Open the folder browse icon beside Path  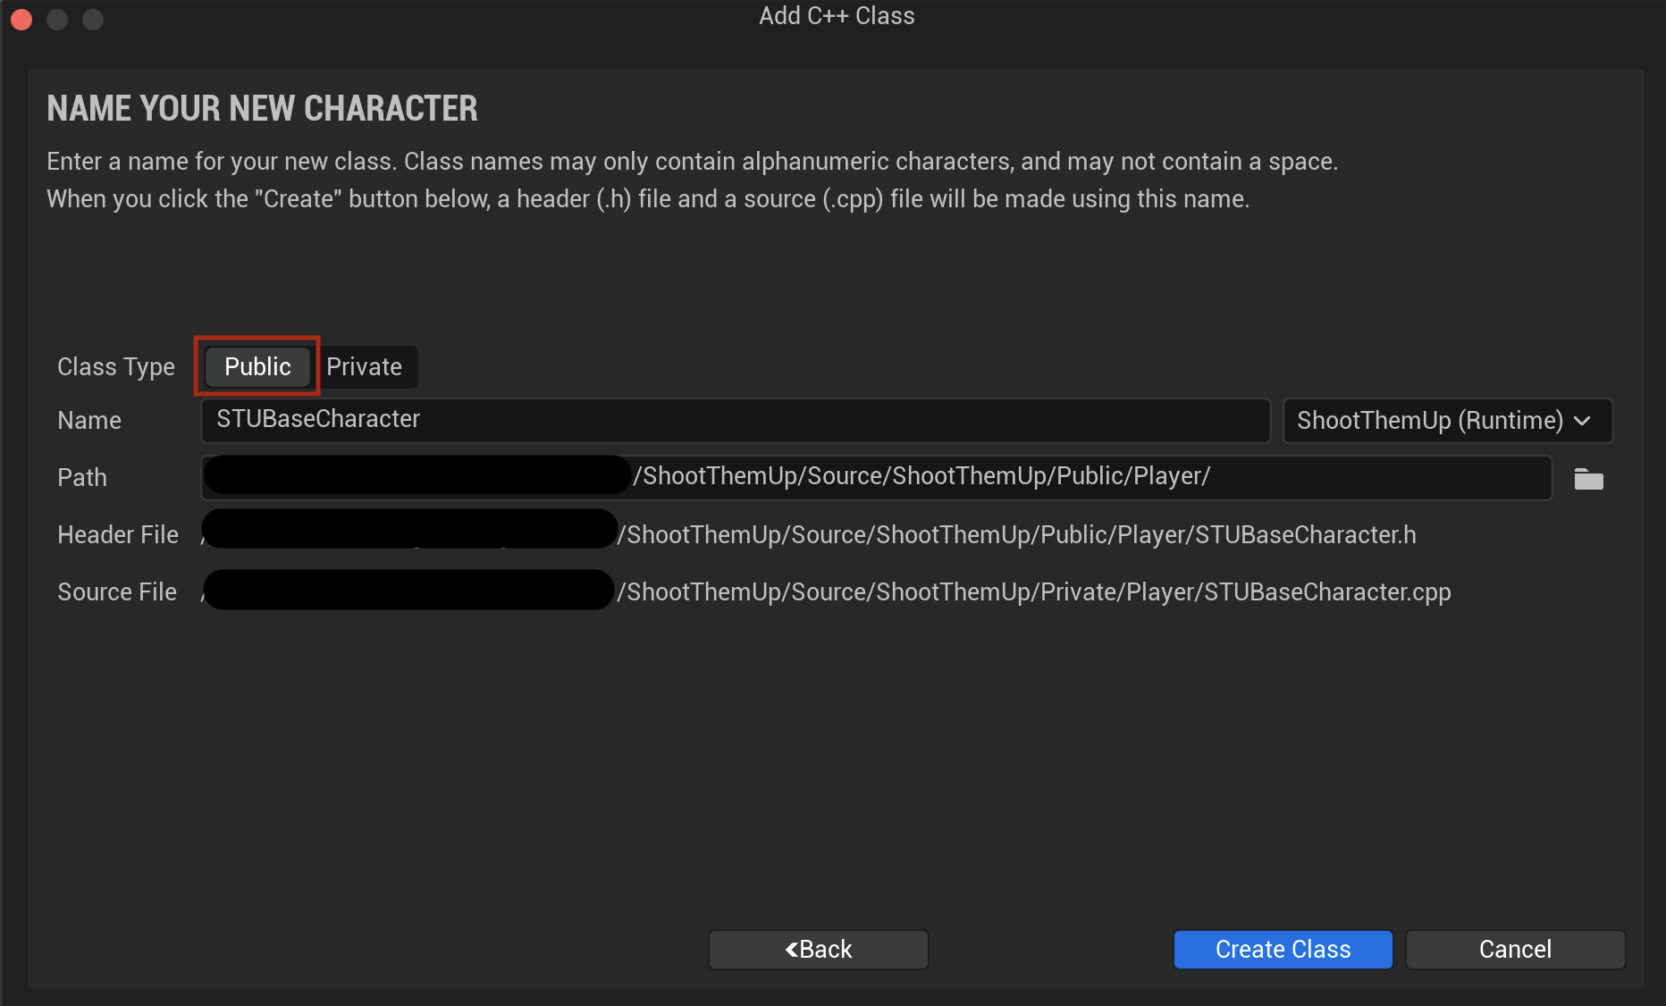[x=1588, y=479]
